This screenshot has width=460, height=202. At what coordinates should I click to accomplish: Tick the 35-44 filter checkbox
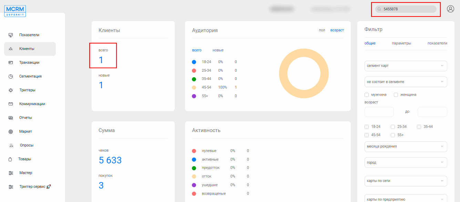coord(419,127)
